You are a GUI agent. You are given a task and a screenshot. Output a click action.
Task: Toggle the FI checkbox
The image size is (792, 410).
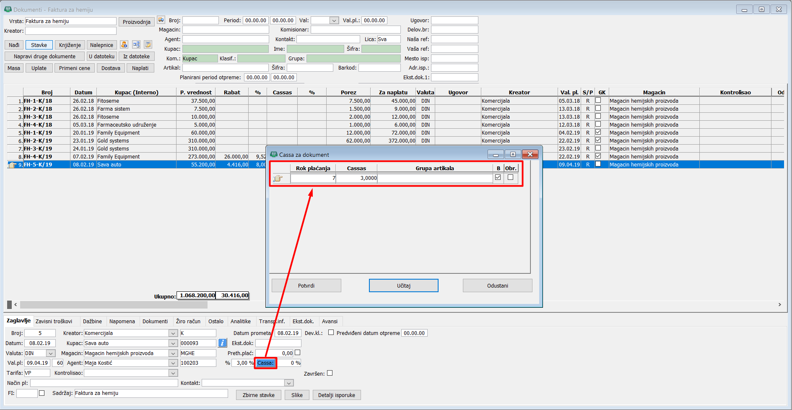(42, 393)
